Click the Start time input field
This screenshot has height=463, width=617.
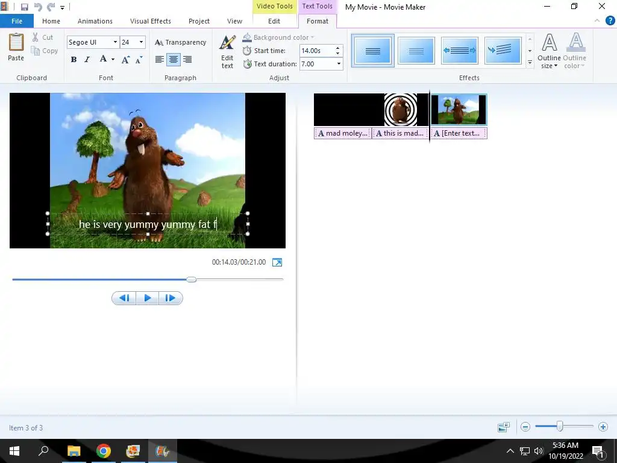(x=317, y=51)
